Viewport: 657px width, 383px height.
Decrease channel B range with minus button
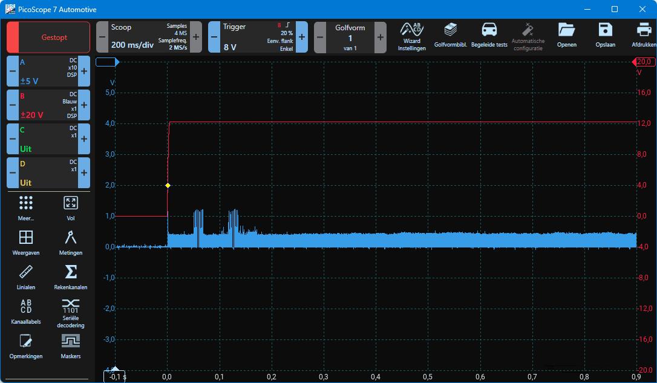click(x=12, y=105)
